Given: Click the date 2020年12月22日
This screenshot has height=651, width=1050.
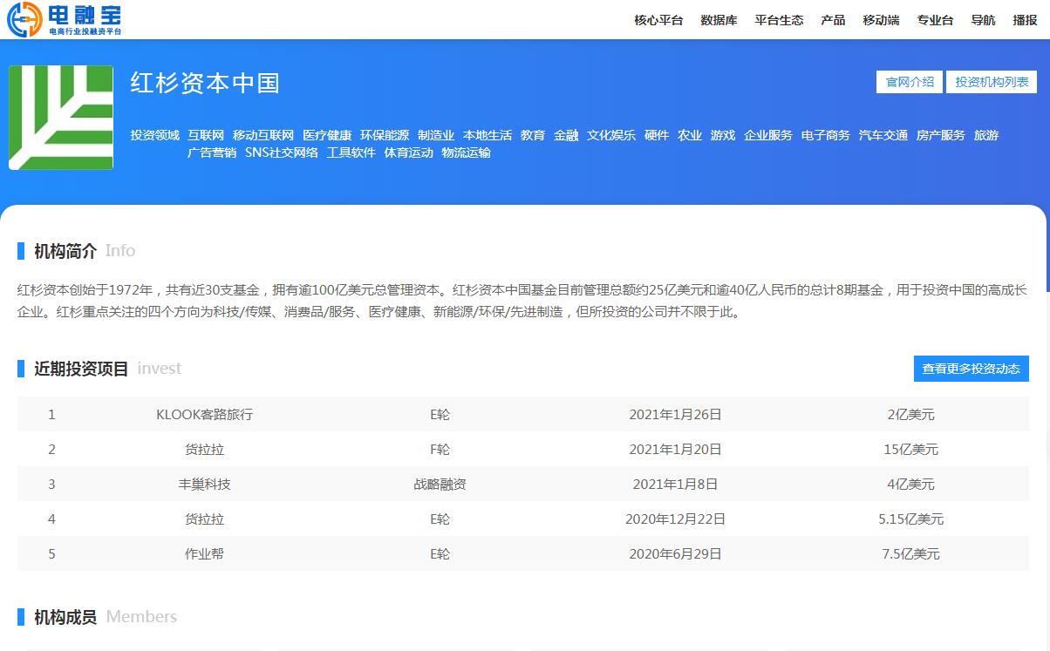Looking at the screenshot, I should pos(676,519).
